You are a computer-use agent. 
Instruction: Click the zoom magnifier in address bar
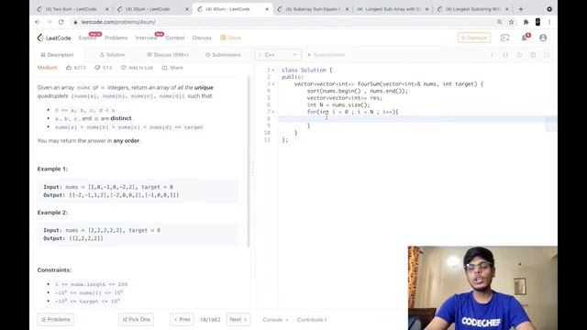[x=499, y=22]
